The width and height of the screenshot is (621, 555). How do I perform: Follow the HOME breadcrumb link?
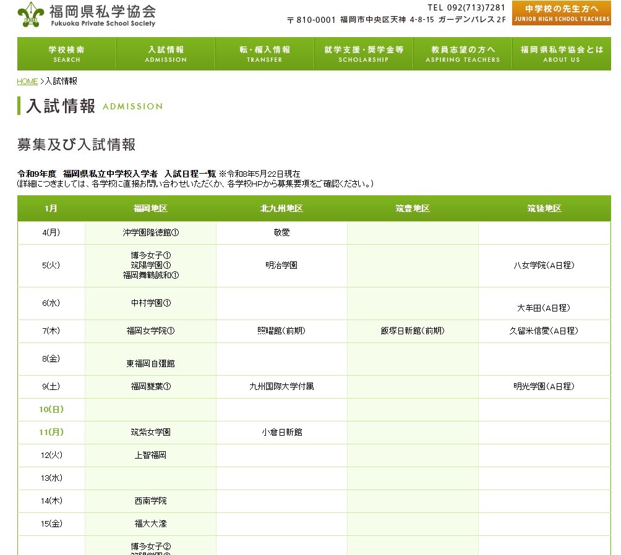point(27,81)
